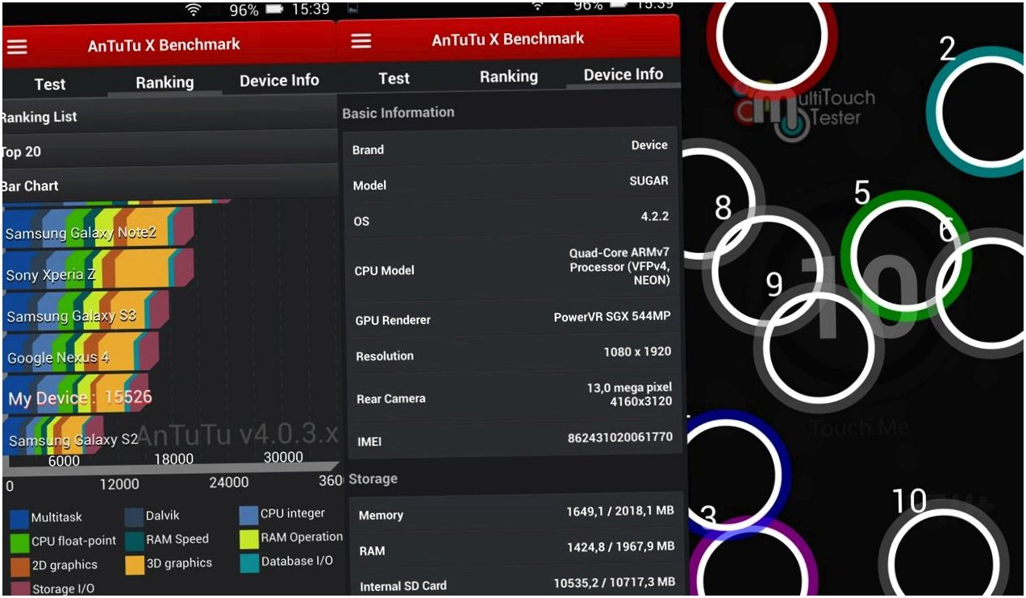Expand the Top 20 section header
This screenshot has height=598, width=1026.
point(169,151)
